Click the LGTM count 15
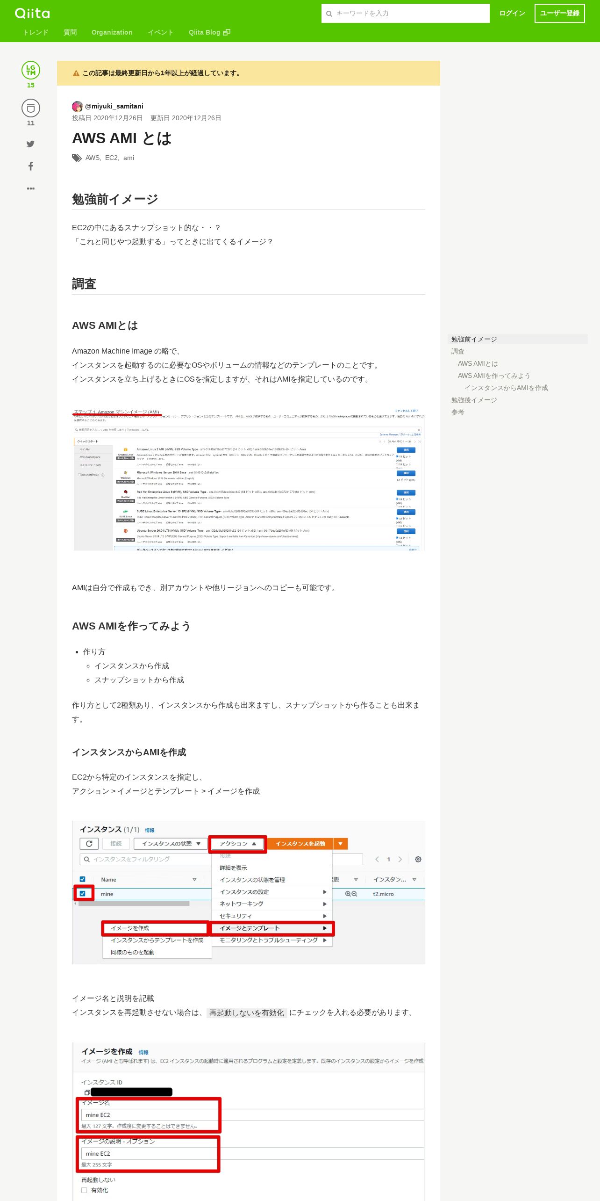Viewport: 600px width, 1201px height. [x=31, y=85]
